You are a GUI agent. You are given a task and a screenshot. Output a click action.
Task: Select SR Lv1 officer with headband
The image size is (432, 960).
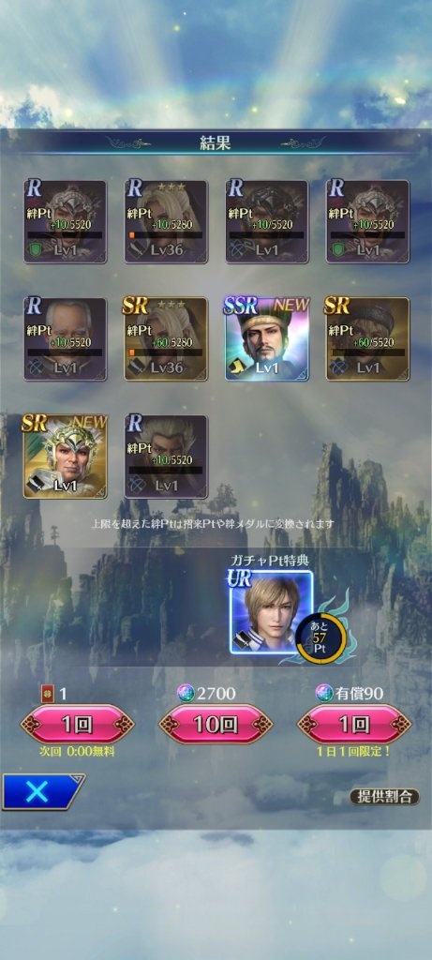tap(367, 339)
